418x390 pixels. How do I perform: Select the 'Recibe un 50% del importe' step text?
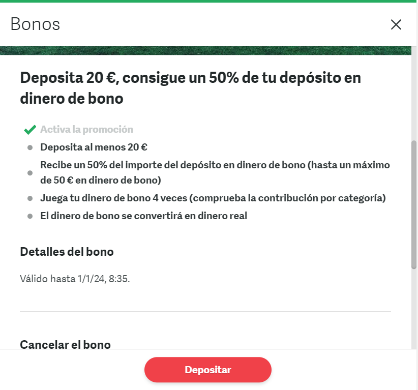(215, 172)
